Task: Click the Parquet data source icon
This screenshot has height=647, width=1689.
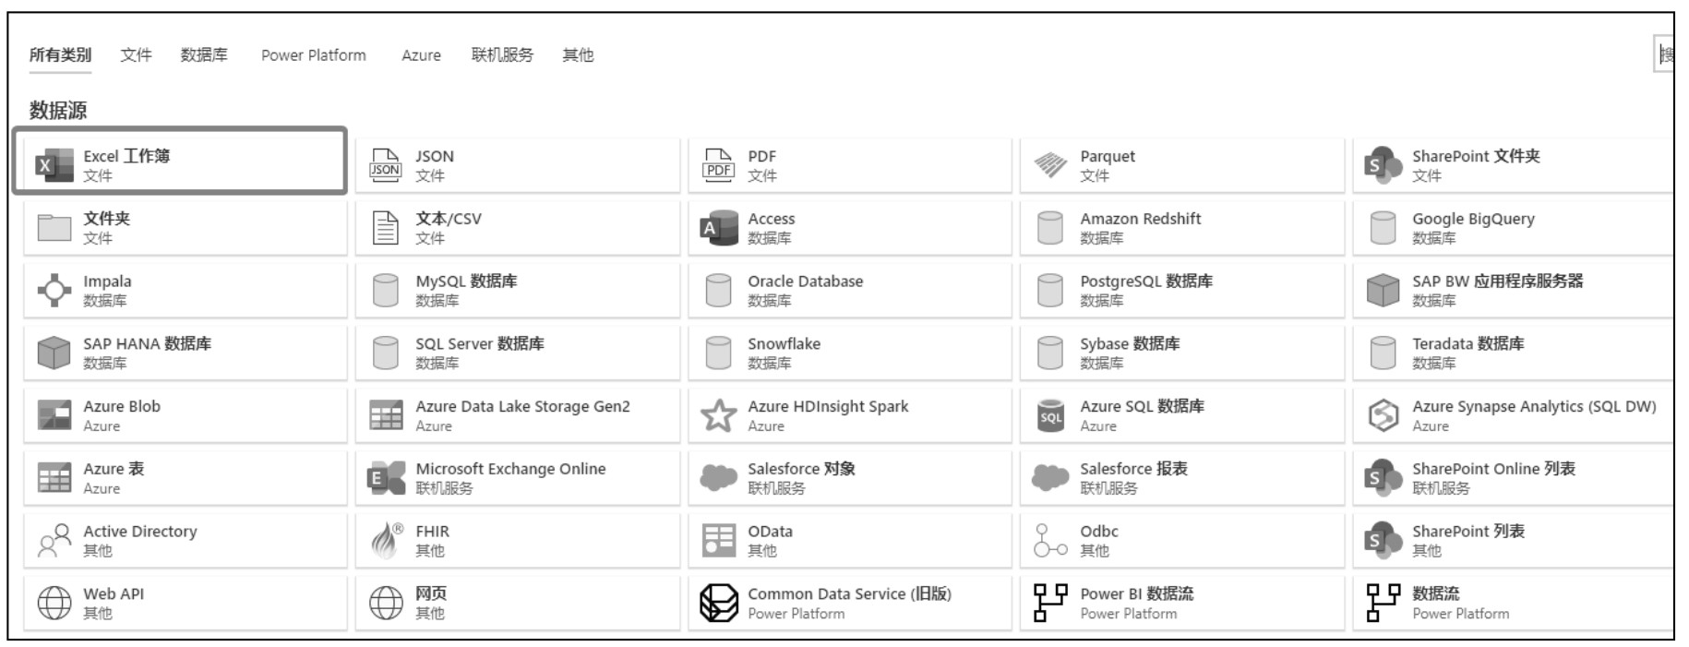Action: (x=1050, y=165)
